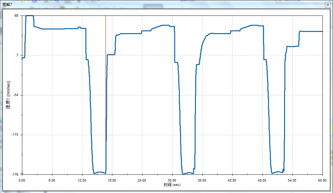
Task: Click the x-axis value 42.00
Action: 232,180
